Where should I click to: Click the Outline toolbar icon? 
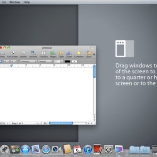(23, 54)
